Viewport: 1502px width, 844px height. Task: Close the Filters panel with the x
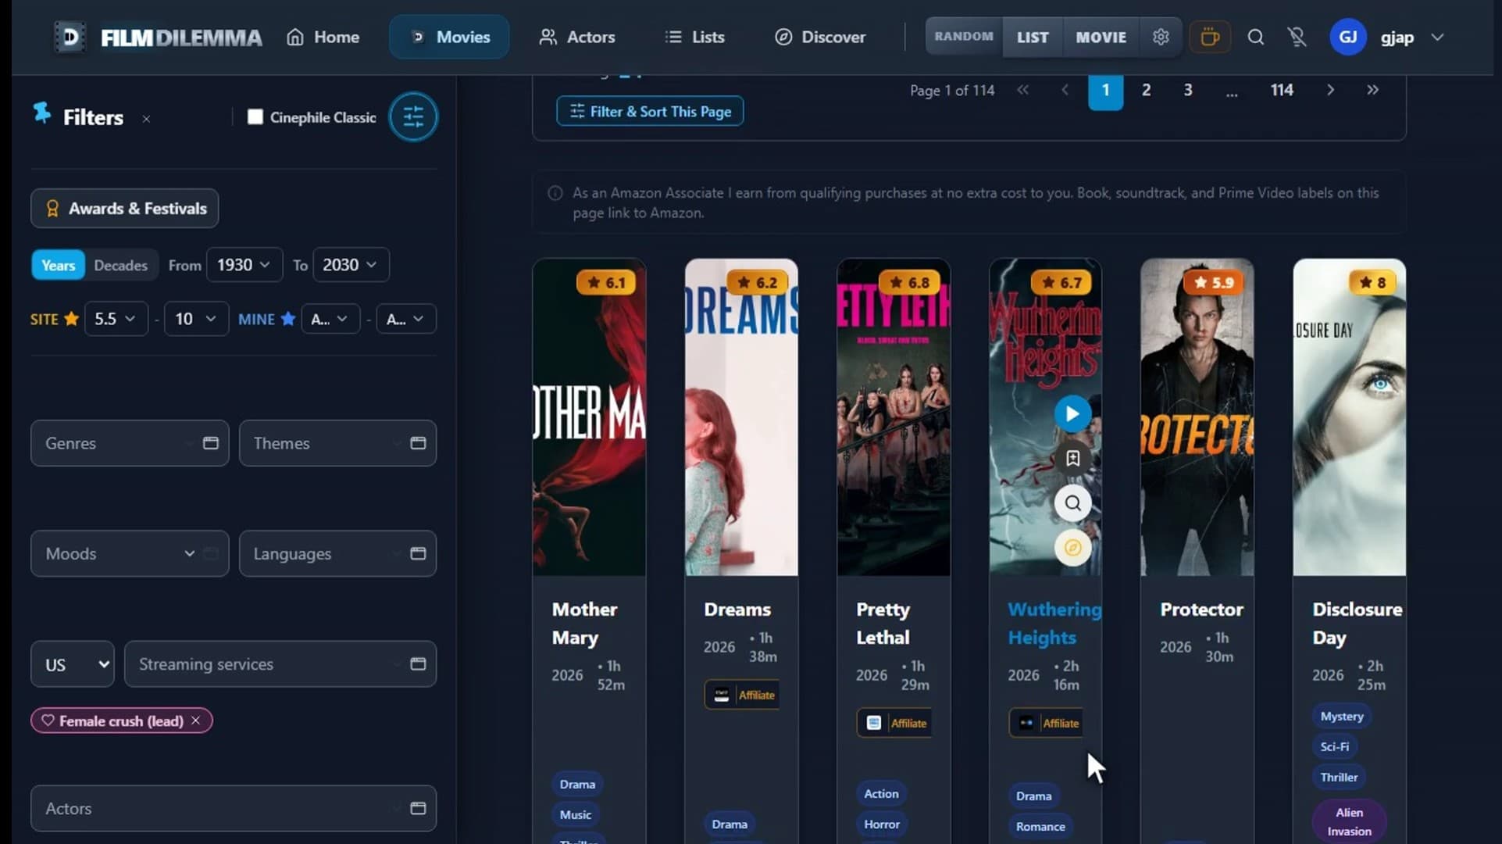click(x=146, y=119)
